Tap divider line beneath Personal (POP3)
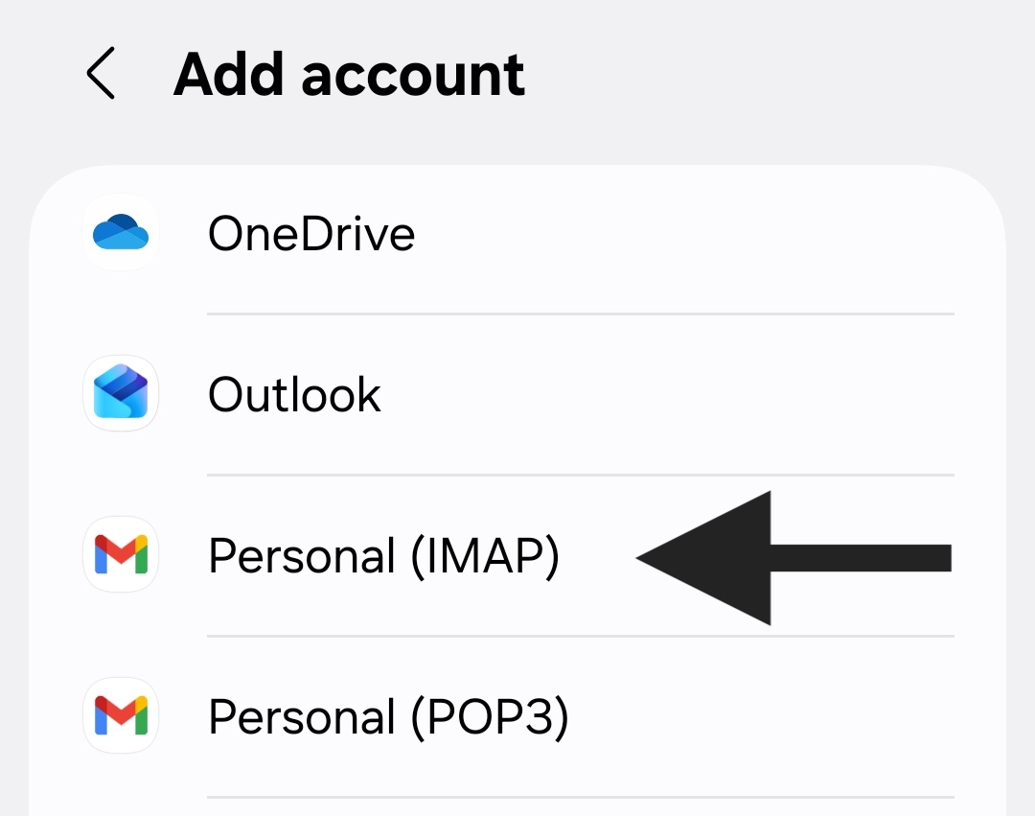This screenshot has height=816, width=1035. pyautogui.click(x=580, y=797)
